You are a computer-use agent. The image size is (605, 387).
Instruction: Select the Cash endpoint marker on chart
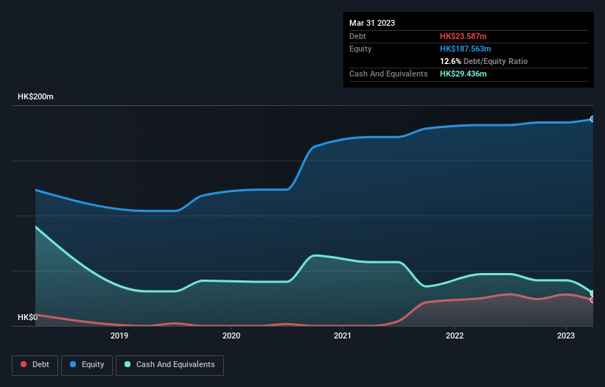click(592, 294)
